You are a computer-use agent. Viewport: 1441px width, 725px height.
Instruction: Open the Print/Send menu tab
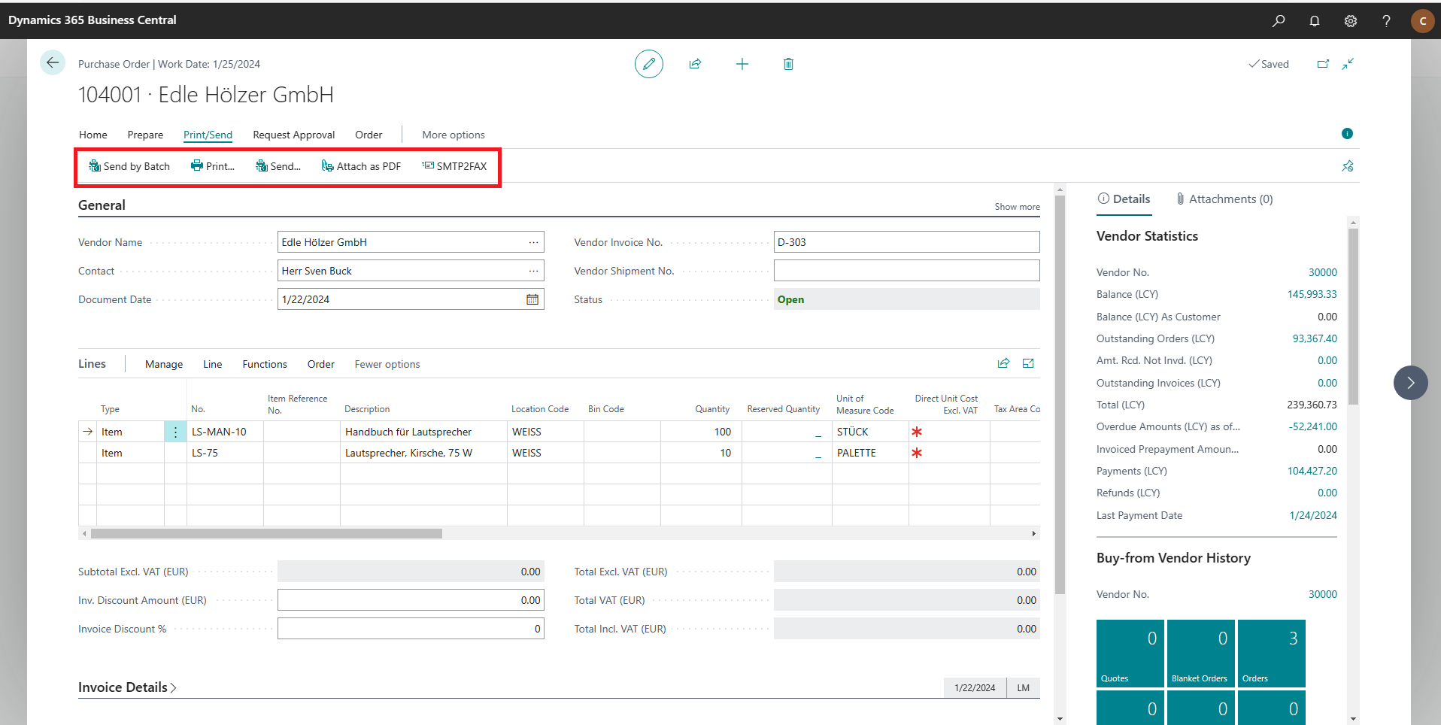[208, 135]
